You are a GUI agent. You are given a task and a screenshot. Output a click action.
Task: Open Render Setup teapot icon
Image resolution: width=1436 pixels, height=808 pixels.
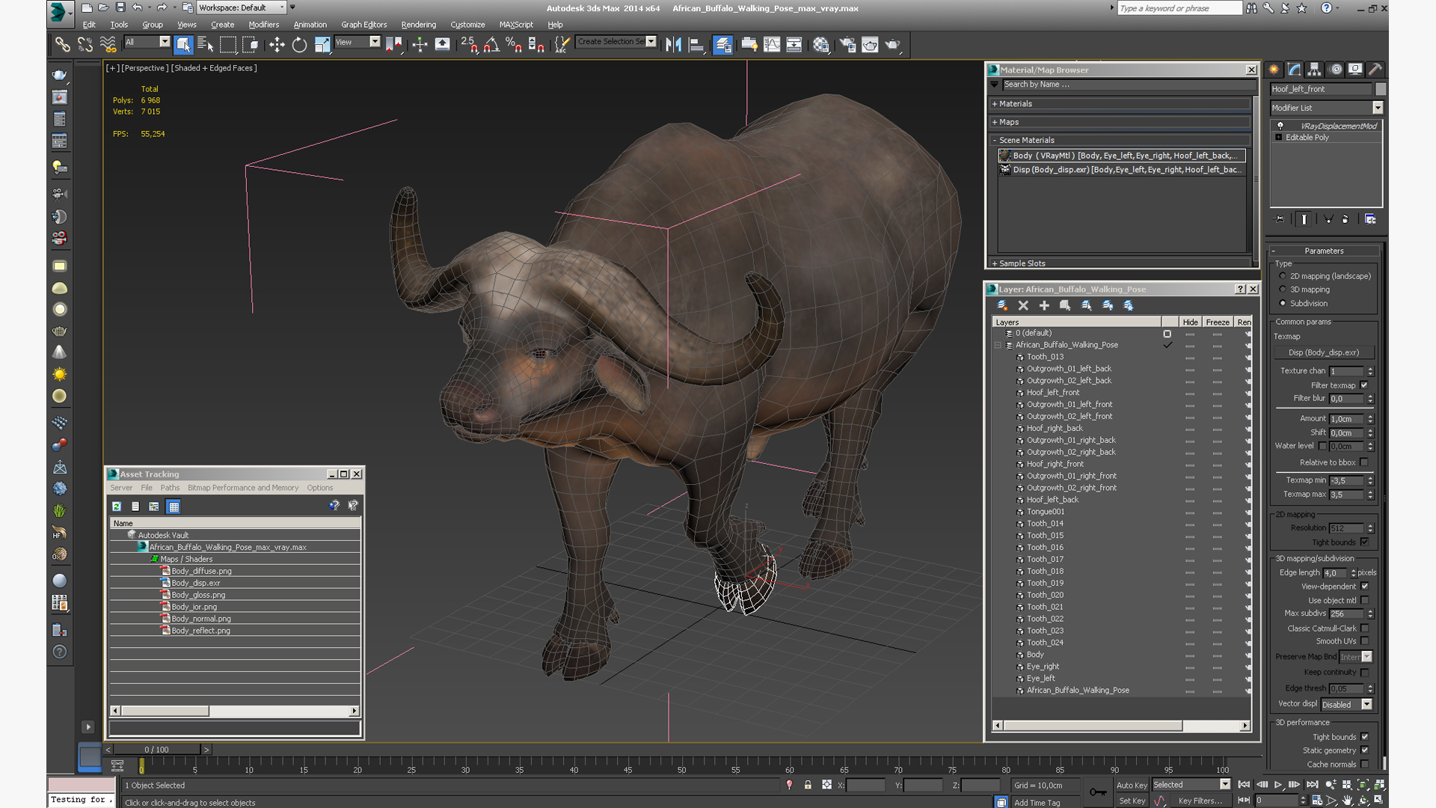click(x=847, y=45)
